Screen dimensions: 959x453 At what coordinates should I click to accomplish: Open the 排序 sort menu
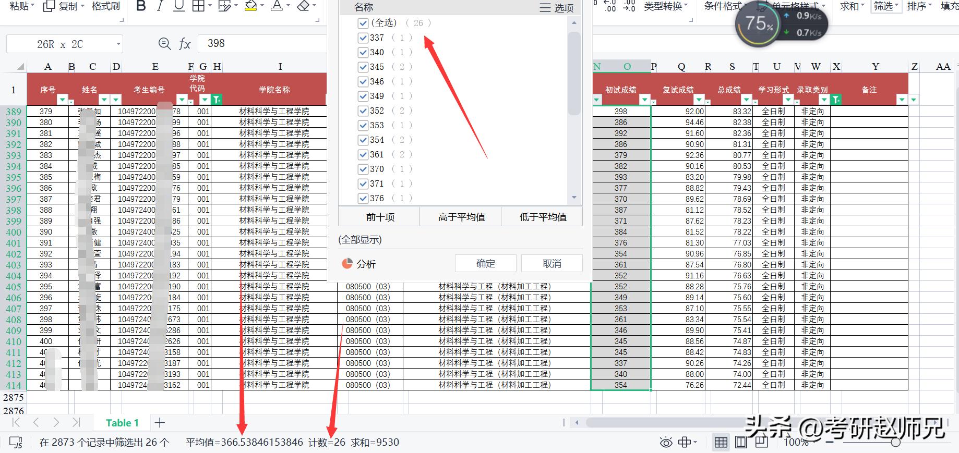point(919,6)
